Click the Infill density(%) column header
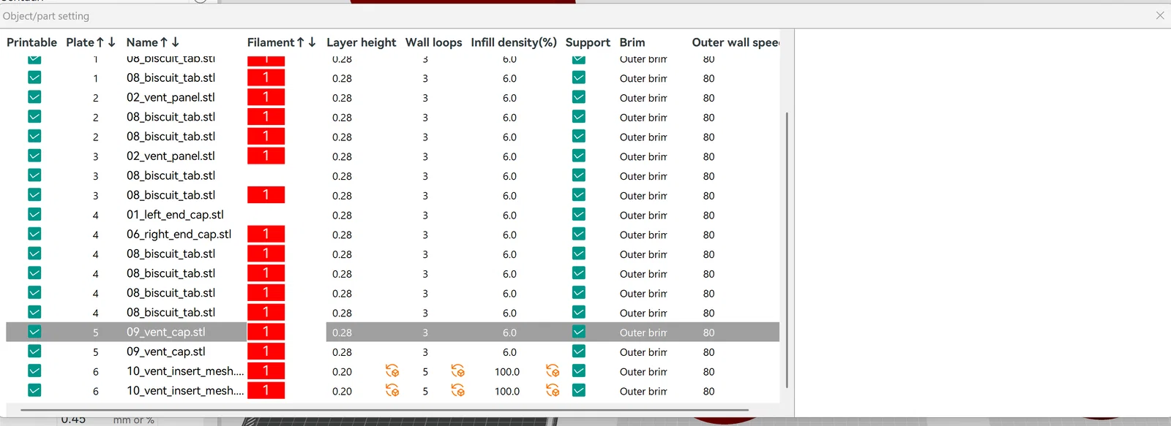The image size is (1171, 426). 514,42
